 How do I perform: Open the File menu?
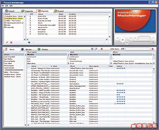3,6
